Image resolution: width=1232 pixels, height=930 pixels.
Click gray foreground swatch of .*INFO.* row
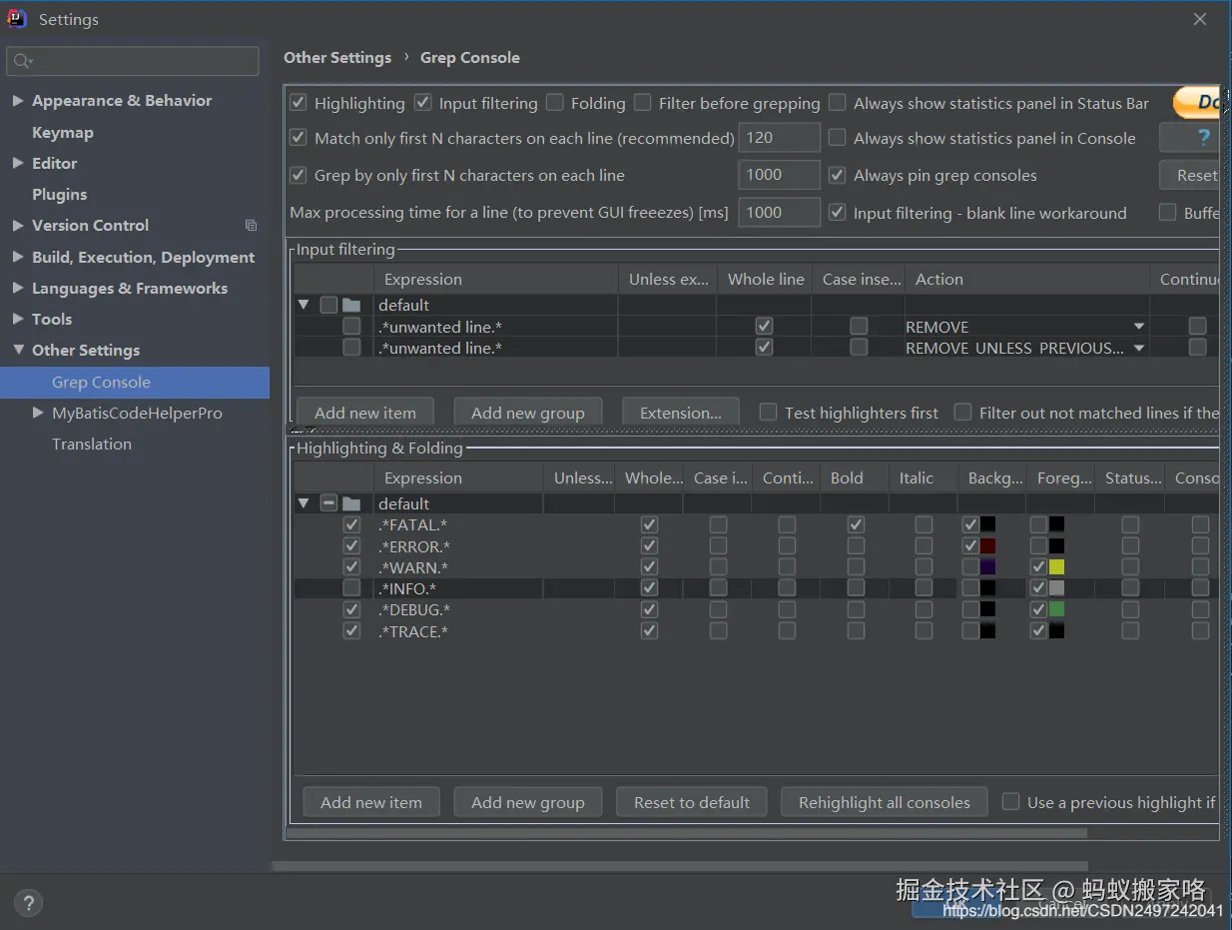click(1056, 588)
